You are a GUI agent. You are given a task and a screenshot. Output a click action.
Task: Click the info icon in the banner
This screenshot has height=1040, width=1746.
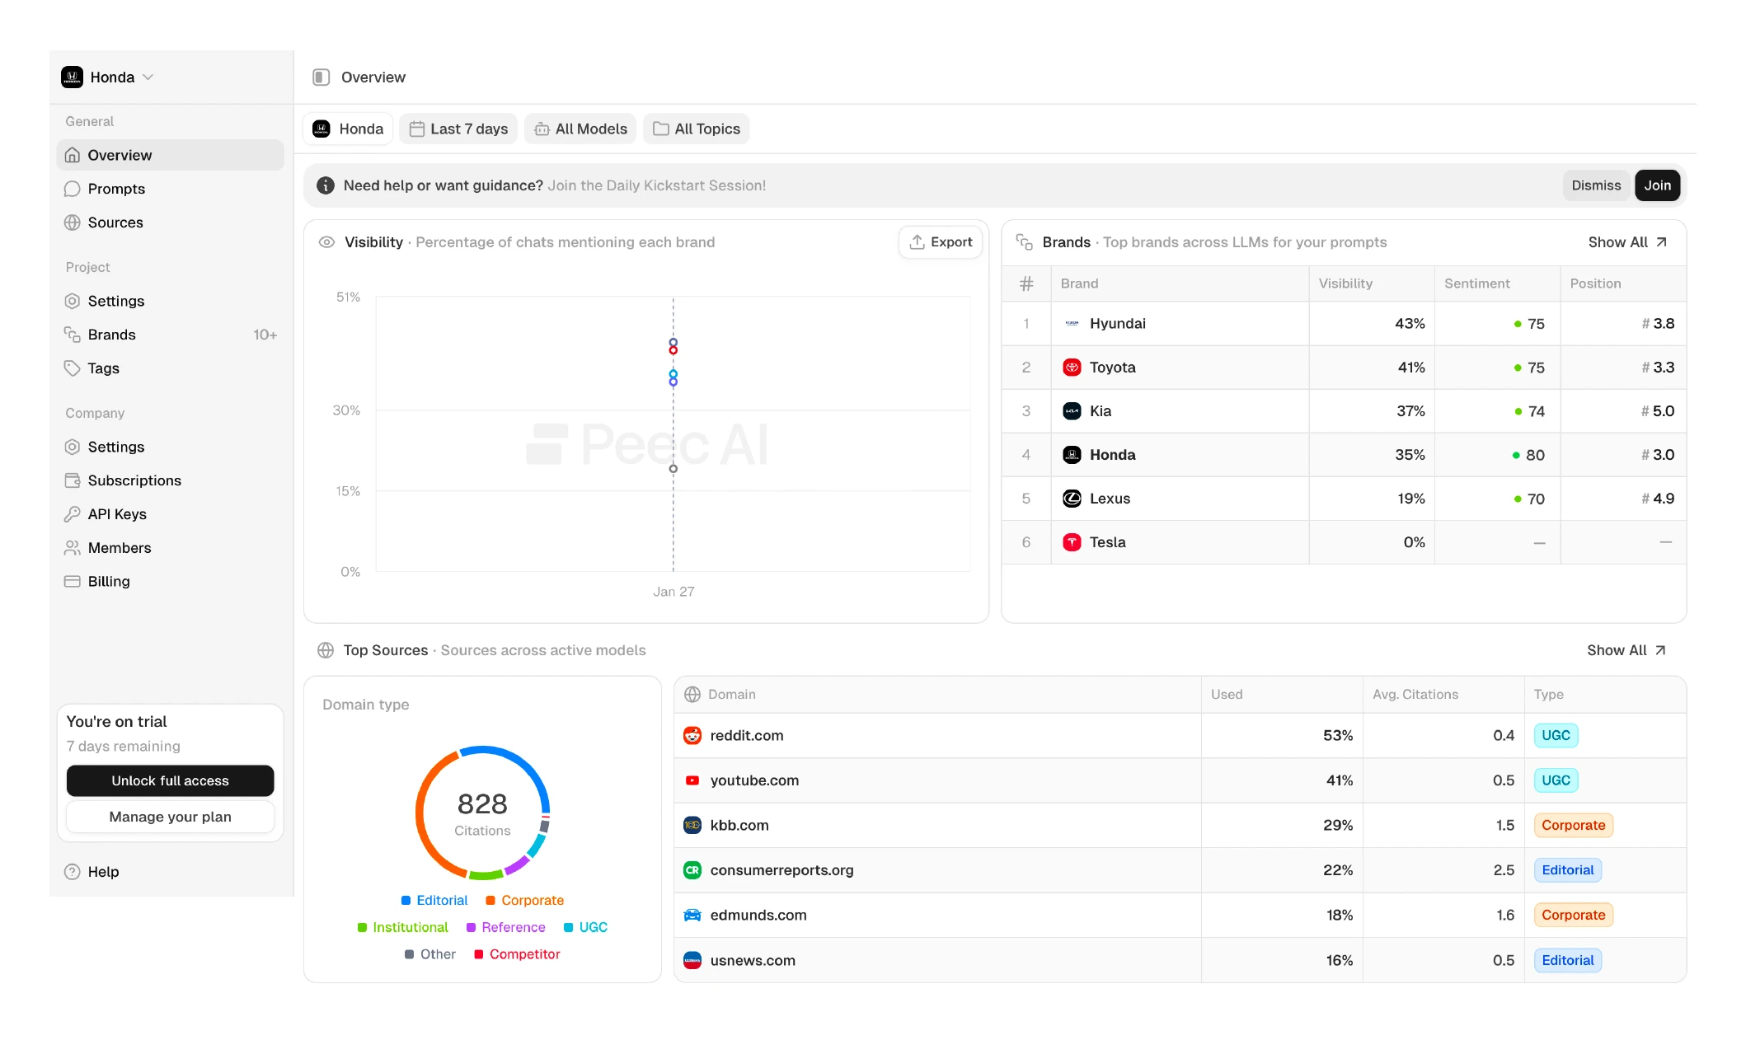pos(326,185)
